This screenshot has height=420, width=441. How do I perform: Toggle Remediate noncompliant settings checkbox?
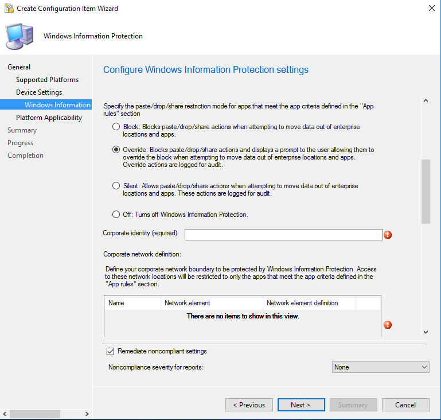(x=110, y=351)
